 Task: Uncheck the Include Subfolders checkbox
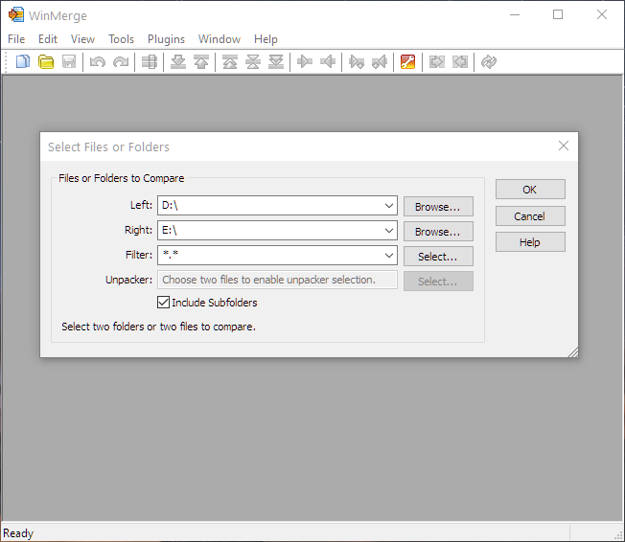coord(163,303)
